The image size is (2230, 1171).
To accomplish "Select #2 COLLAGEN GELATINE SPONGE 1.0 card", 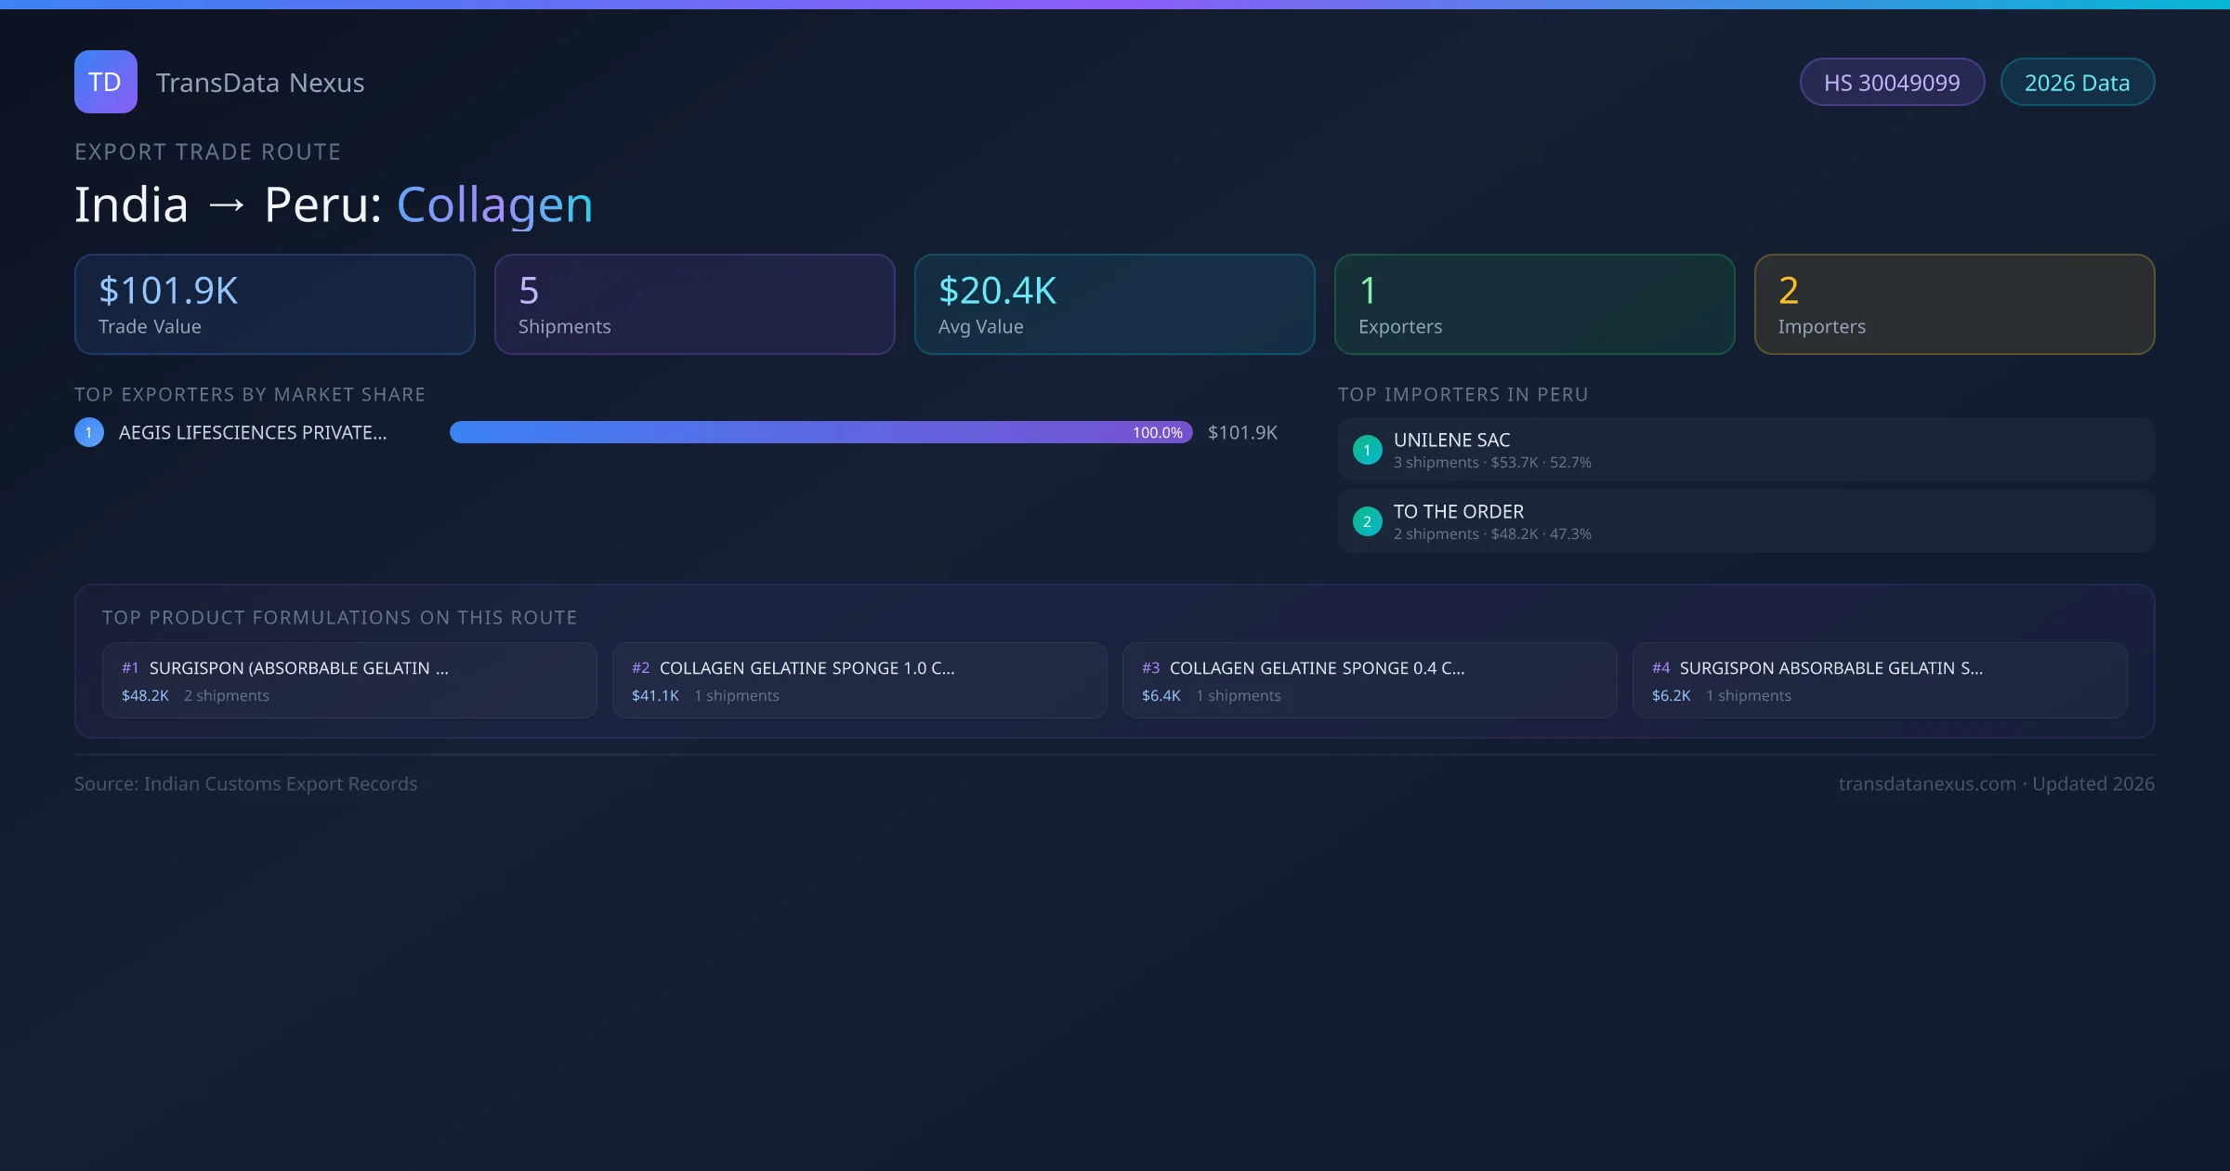I will tap(859, 680).
